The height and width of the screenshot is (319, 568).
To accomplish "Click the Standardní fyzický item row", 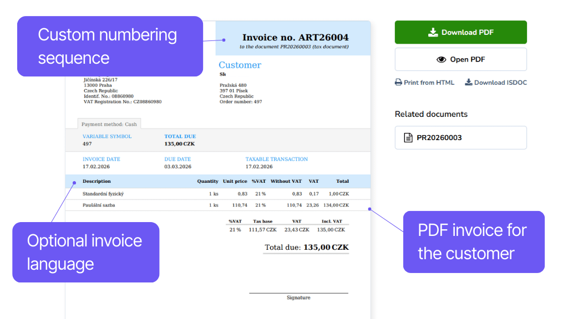I will [218, 194].
